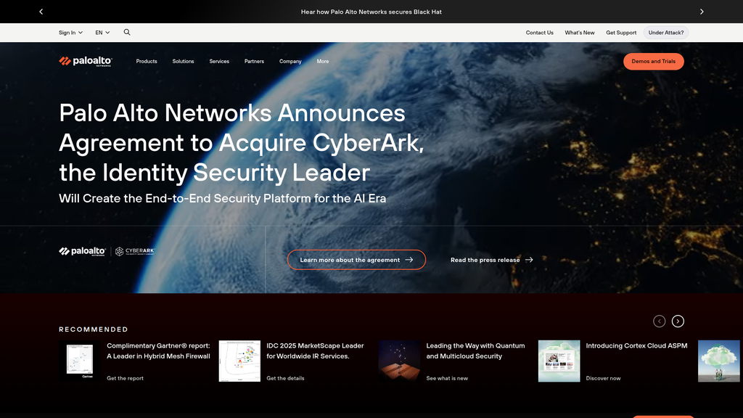
Task: Click Introducing Cortex Cloud ASPM title
Action: [636, 346]
